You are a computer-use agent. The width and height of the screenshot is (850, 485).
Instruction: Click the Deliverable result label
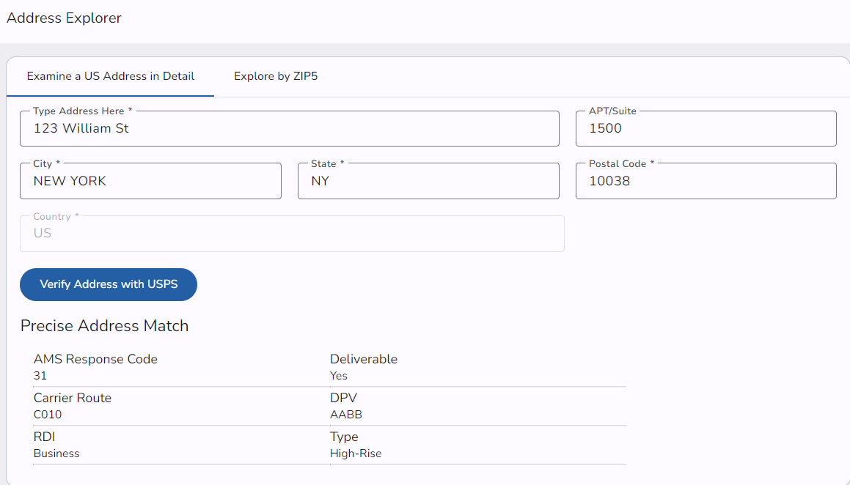(x=364, y=359)
